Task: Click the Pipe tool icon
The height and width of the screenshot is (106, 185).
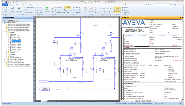Action: tap(12, 8)
